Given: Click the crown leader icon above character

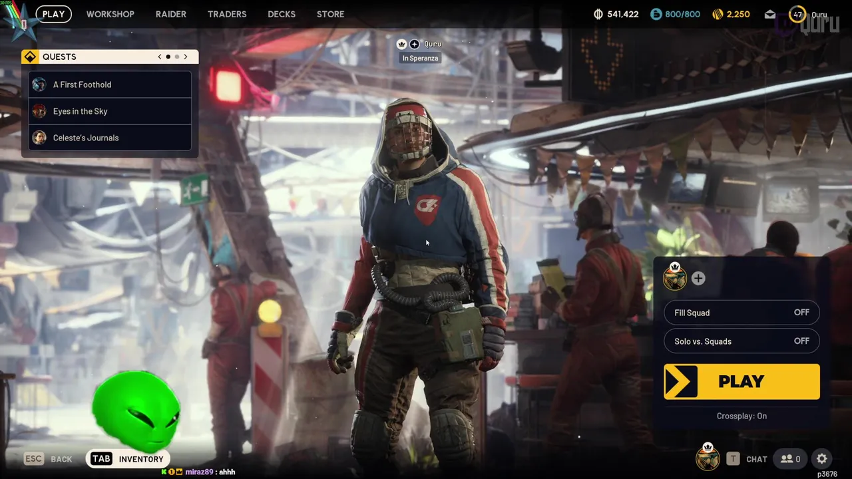Looking at the screenshot, I should click(x=401, y=44).
